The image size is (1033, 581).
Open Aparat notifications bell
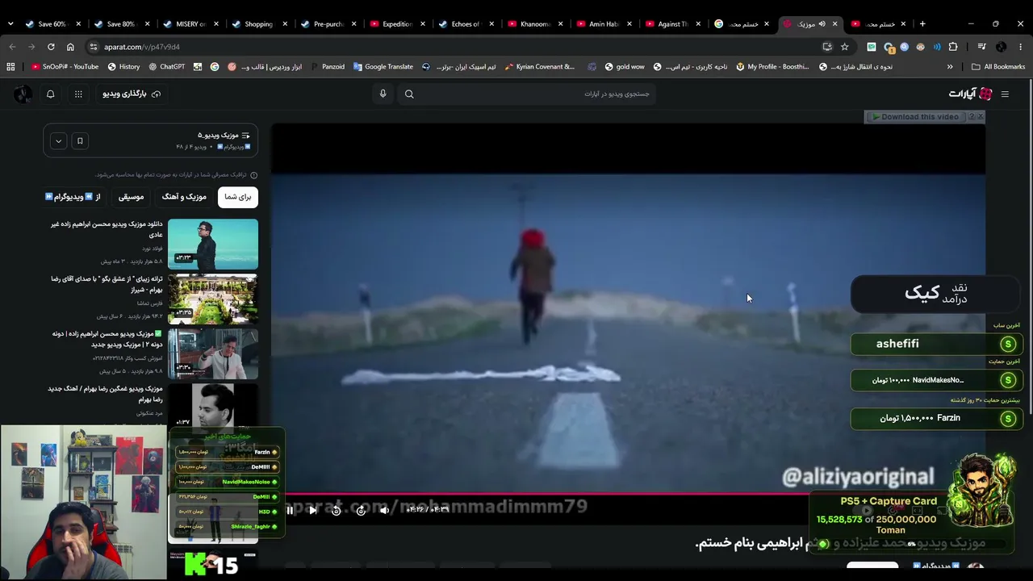tap(50, 94)
